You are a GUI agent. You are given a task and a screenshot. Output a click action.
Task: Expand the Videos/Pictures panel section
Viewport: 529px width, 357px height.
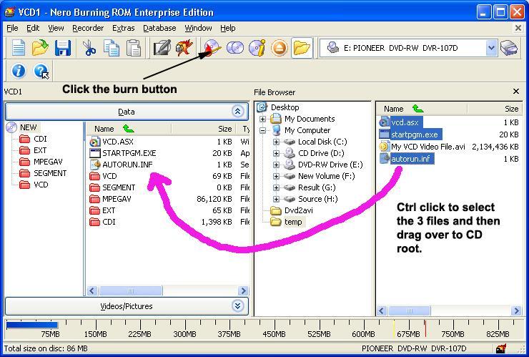point(237,306)
